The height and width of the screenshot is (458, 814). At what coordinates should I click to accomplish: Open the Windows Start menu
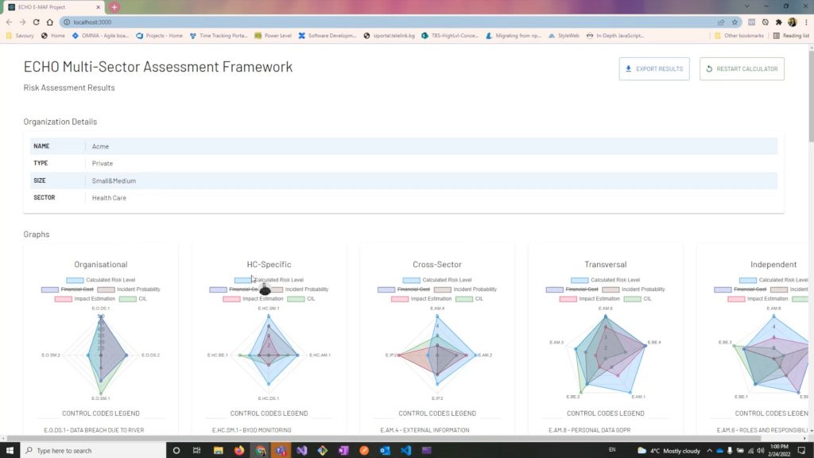10,450
